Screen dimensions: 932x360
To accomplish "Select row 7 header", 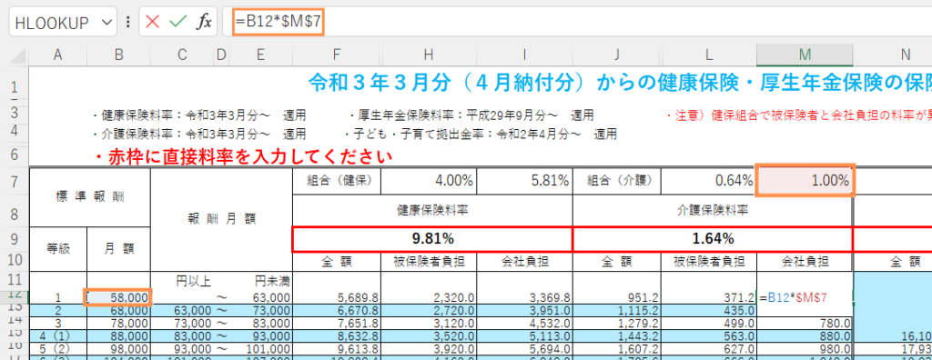I will [15, 181].
